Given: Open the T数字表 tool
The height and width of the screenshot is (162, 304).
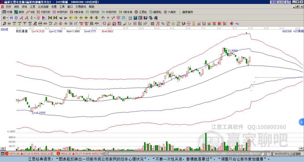Looking at the screenshot, I should click(126, 12).
